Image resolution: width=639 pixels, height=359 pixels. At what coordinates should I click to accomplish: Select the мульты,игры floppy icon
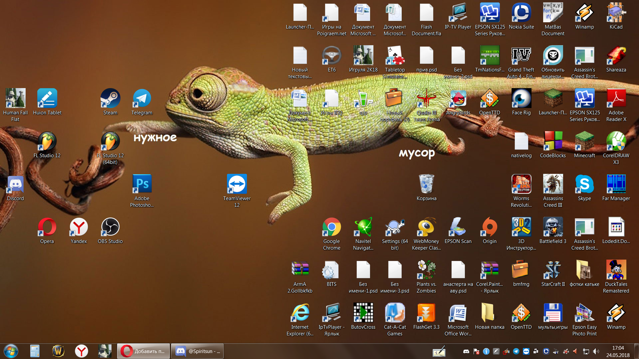553,316
